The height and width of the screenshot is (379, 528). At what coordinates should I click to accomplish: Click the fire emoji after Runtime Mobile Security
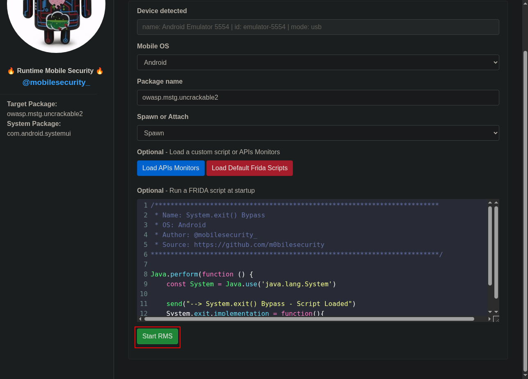tap(100, 71)
